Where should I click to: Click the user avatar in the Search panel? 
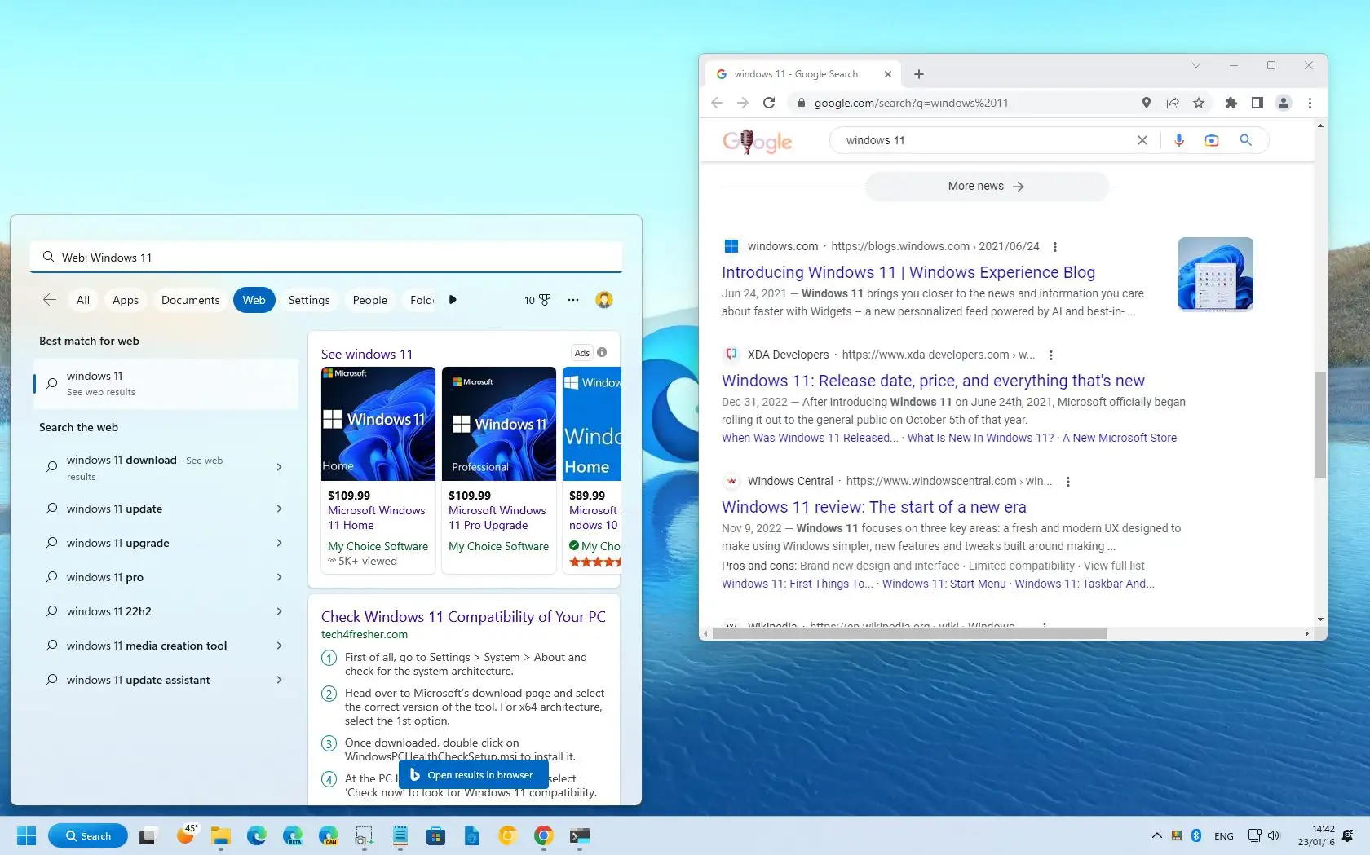point(604,300)
